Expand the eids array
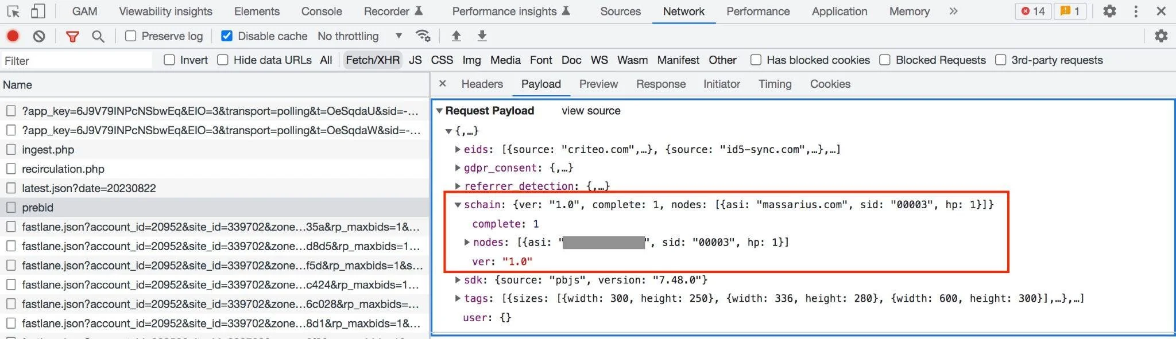The width and height of the screenshot is (1176, 339). pyautogui.click(x=458, y=149)
